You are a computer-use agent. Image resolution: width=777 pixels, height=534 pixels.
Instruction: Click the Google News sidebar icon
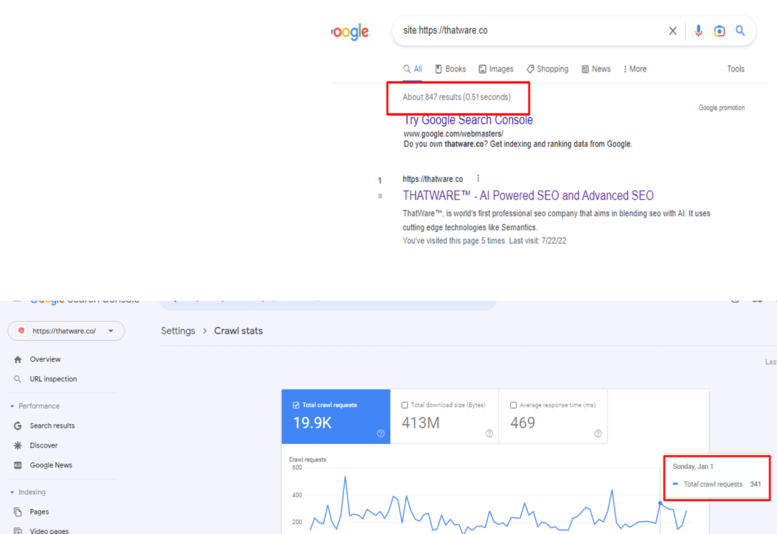(18, 465)
